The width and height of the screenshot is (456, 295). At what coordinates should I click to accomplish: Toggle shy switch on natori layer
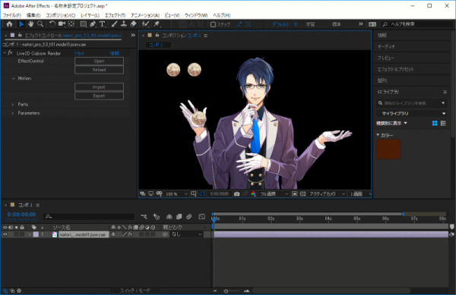pyautogui.click(x=113, y=234)
